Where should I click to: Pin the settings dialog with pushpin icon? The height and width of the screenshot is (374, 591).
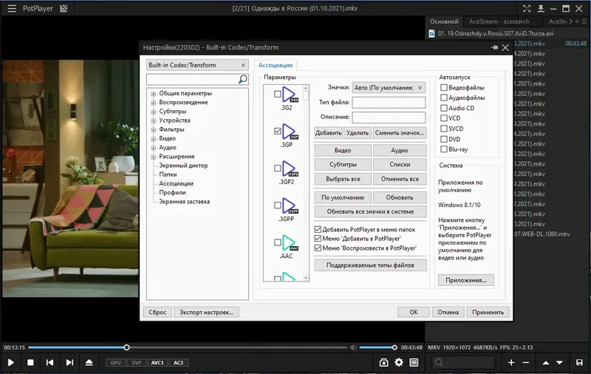[x=494, y=47]
